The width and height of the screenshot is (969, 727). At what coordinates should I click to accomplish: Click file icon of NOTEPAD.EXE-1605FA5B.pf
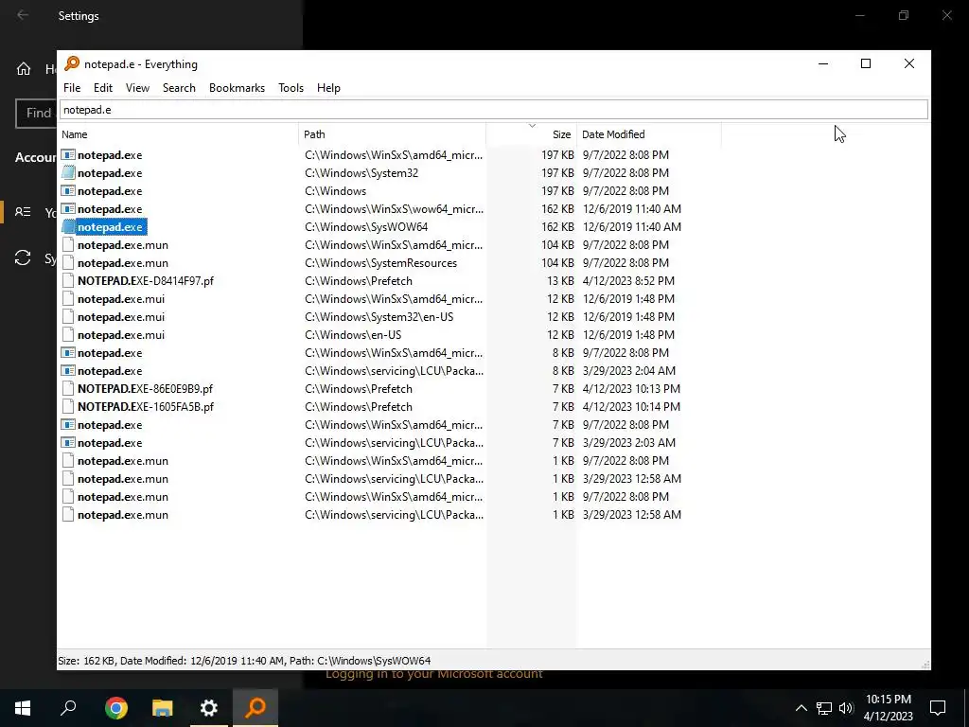pos(68,407)
